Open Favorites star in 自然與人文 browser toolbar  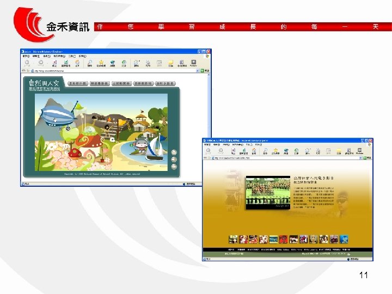click(101, 63)
